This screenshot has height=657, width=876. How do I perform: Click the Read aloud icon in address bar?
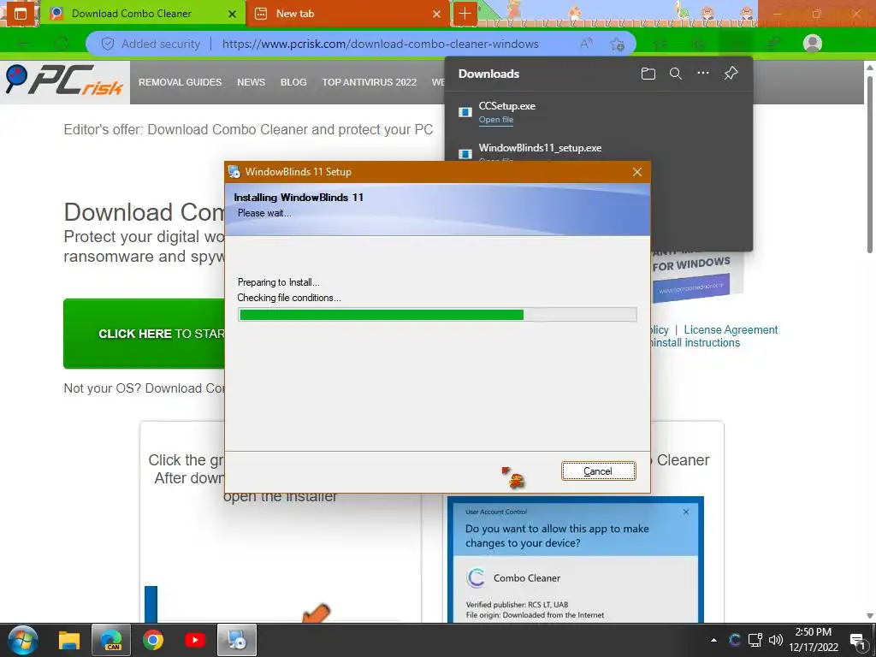586,44
